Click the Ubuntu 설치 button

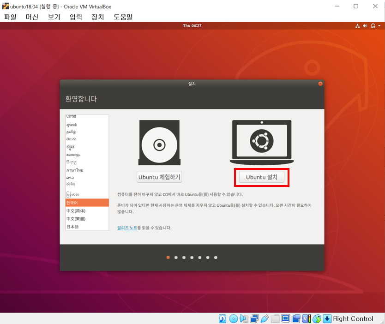(x=262, y=177)
